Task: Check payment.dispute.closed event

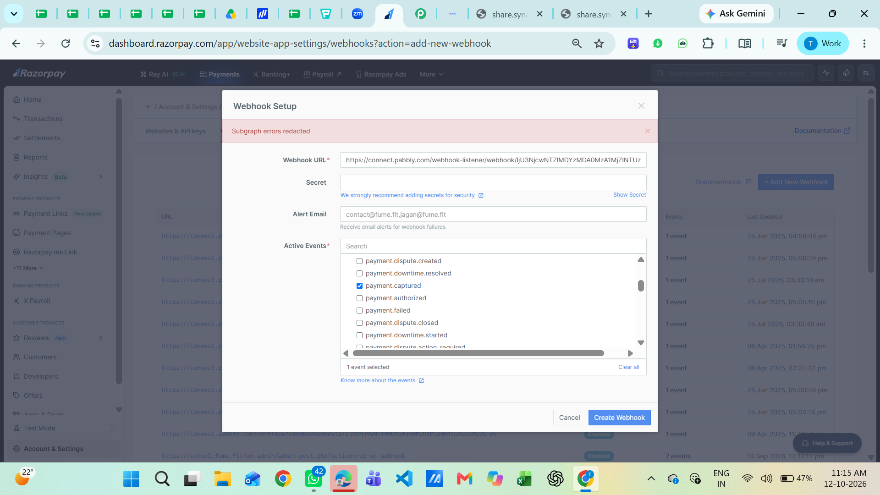Action: coord(359,323)
